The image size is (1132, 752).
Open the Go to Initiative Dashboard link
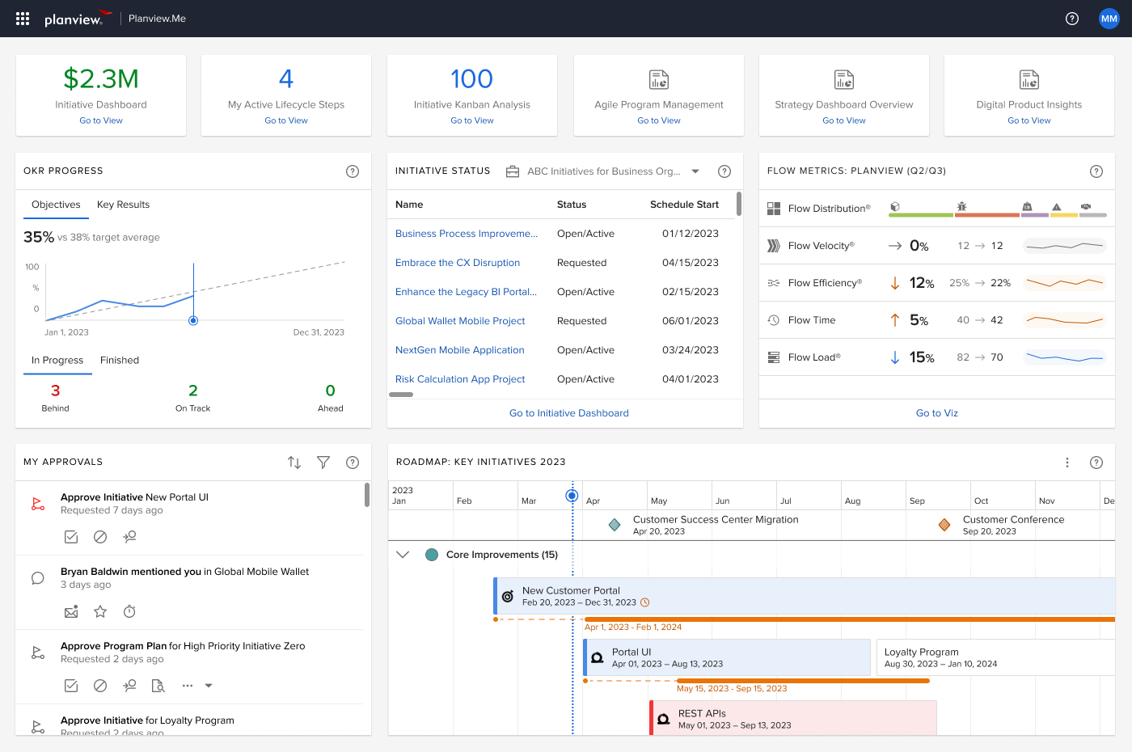569,413
